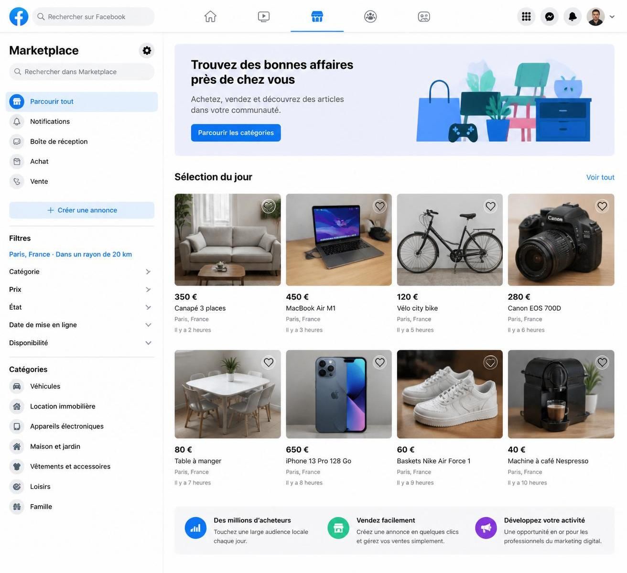Save Table à manger with heart
The image size is (627, 573).
(269, 362)
